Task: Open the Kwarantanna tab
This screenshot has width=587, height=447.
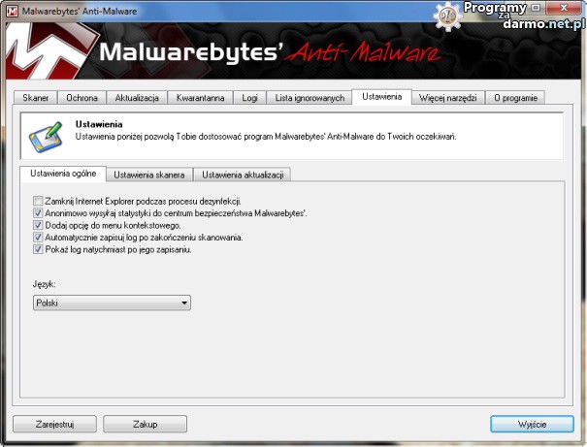Action: tap(200, 98)
